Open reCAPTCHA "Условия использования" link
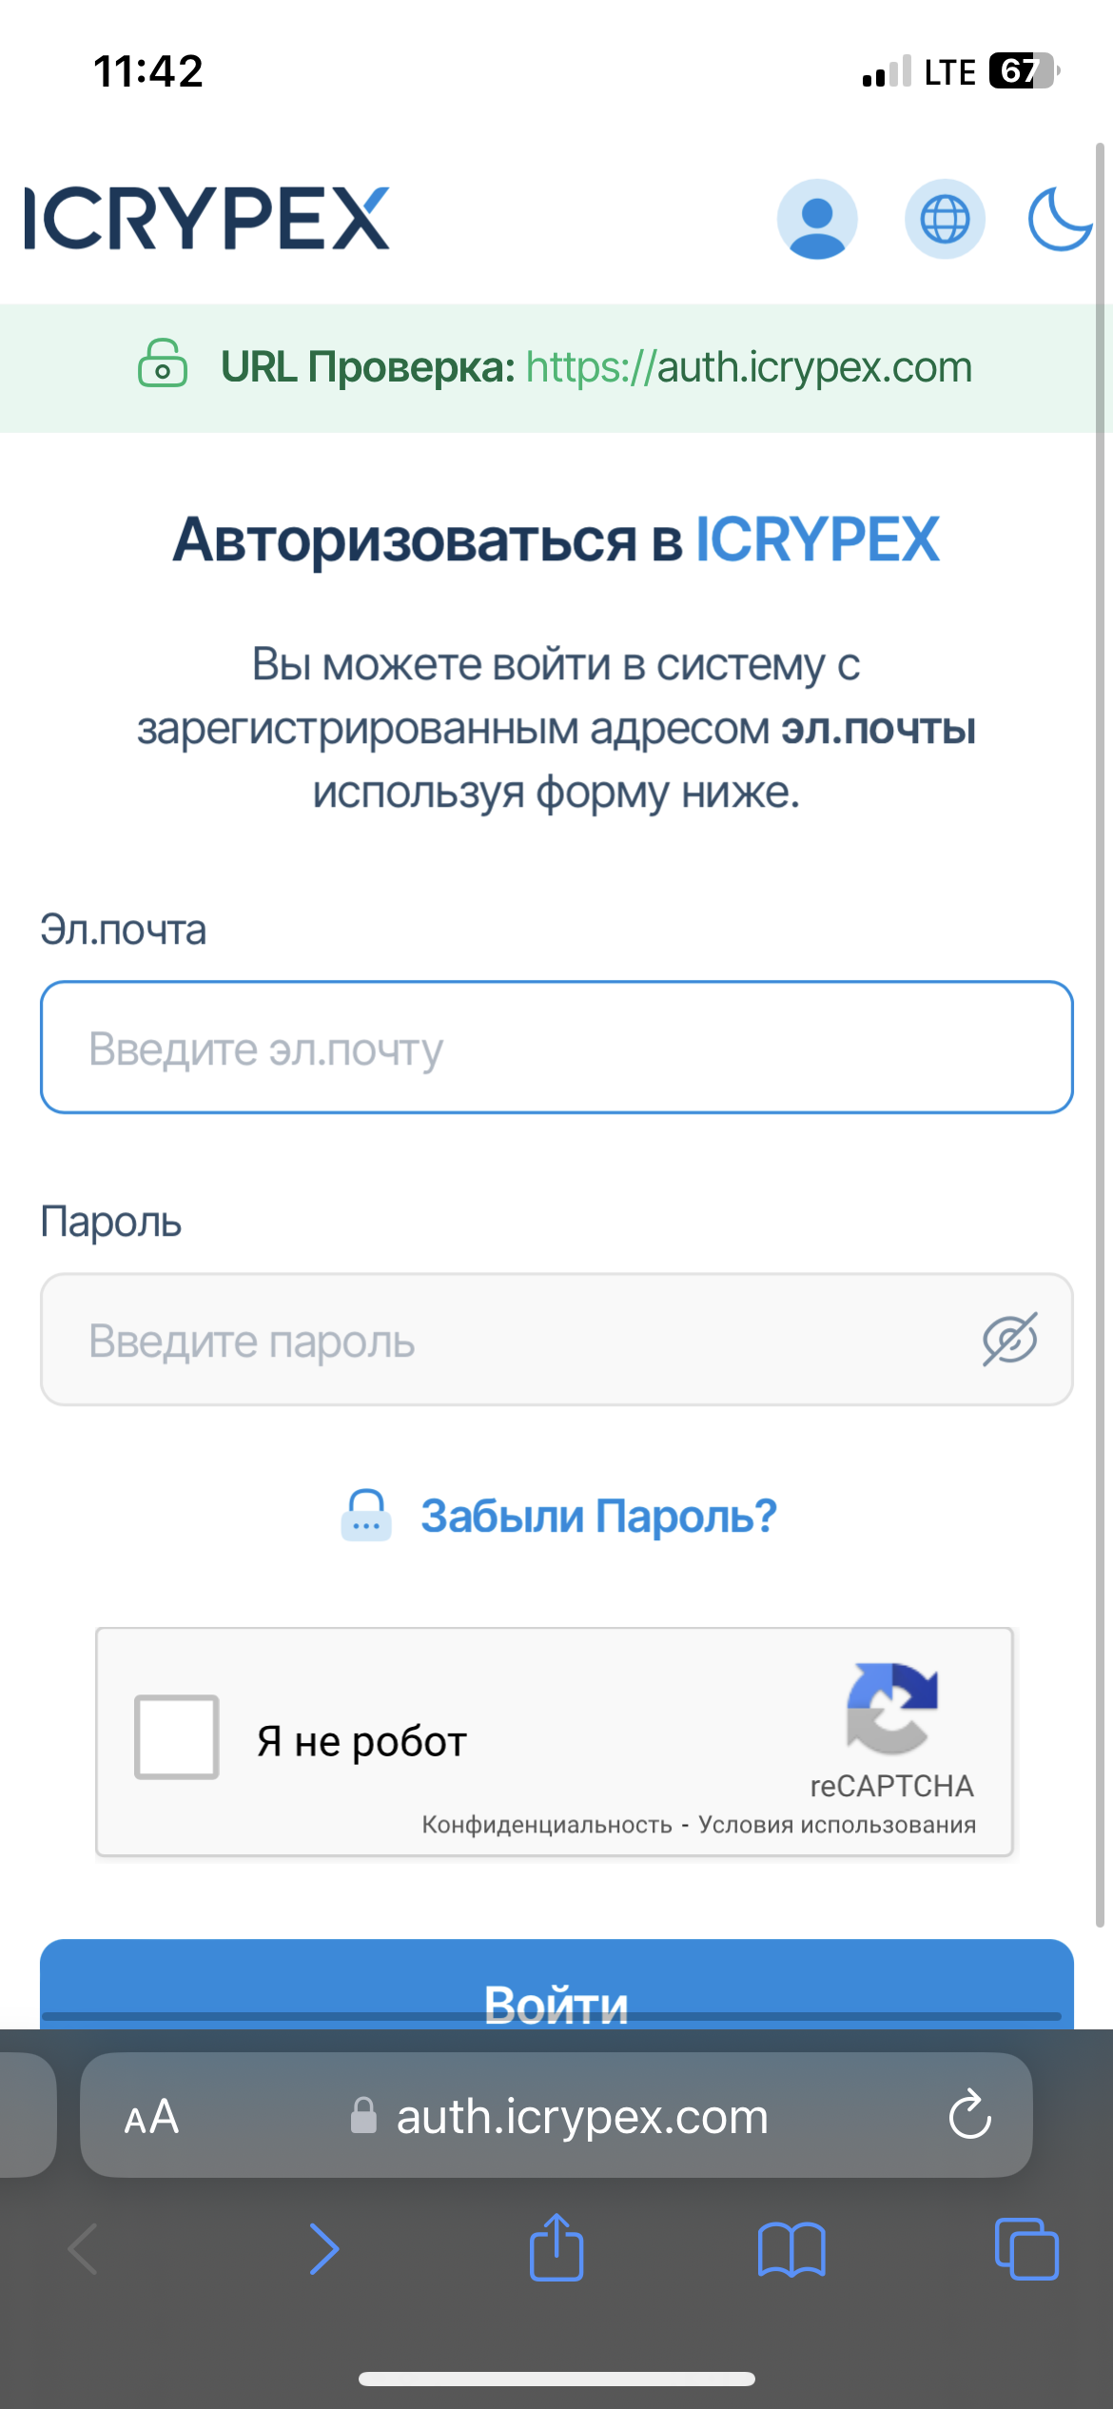The image size is (1113, 2409). pyautogui.click(x=837, y=1825)
